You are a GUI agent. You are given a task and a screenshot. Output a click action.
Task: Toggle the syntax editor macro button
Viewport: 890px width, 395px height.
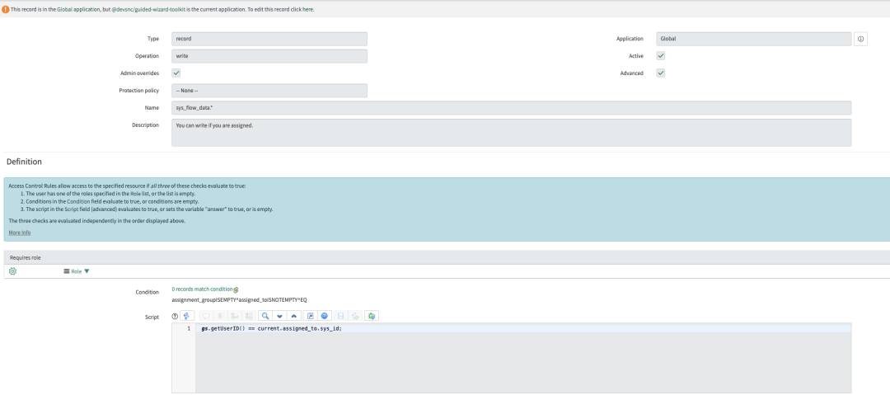(x=187, y=316)
